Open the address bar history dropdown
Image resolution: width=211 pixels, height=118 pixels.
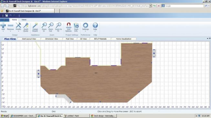[x=150, y=6]
